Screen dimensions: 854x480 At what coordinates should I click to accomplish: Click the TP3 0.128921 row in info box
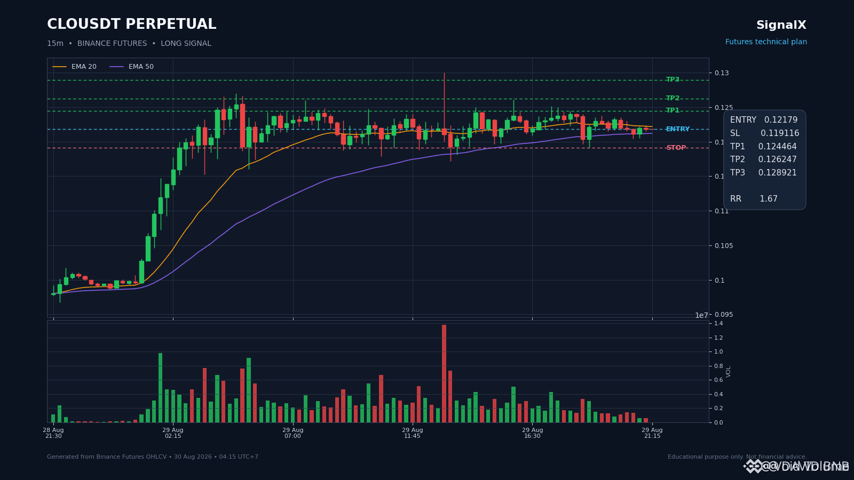point(763,173)
